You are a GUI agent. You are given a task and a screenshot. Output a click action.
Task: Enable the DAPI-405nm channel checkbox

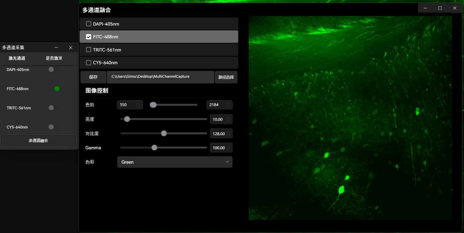tap(89, 24)
